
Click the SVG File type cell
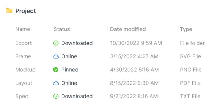(190, 56)
